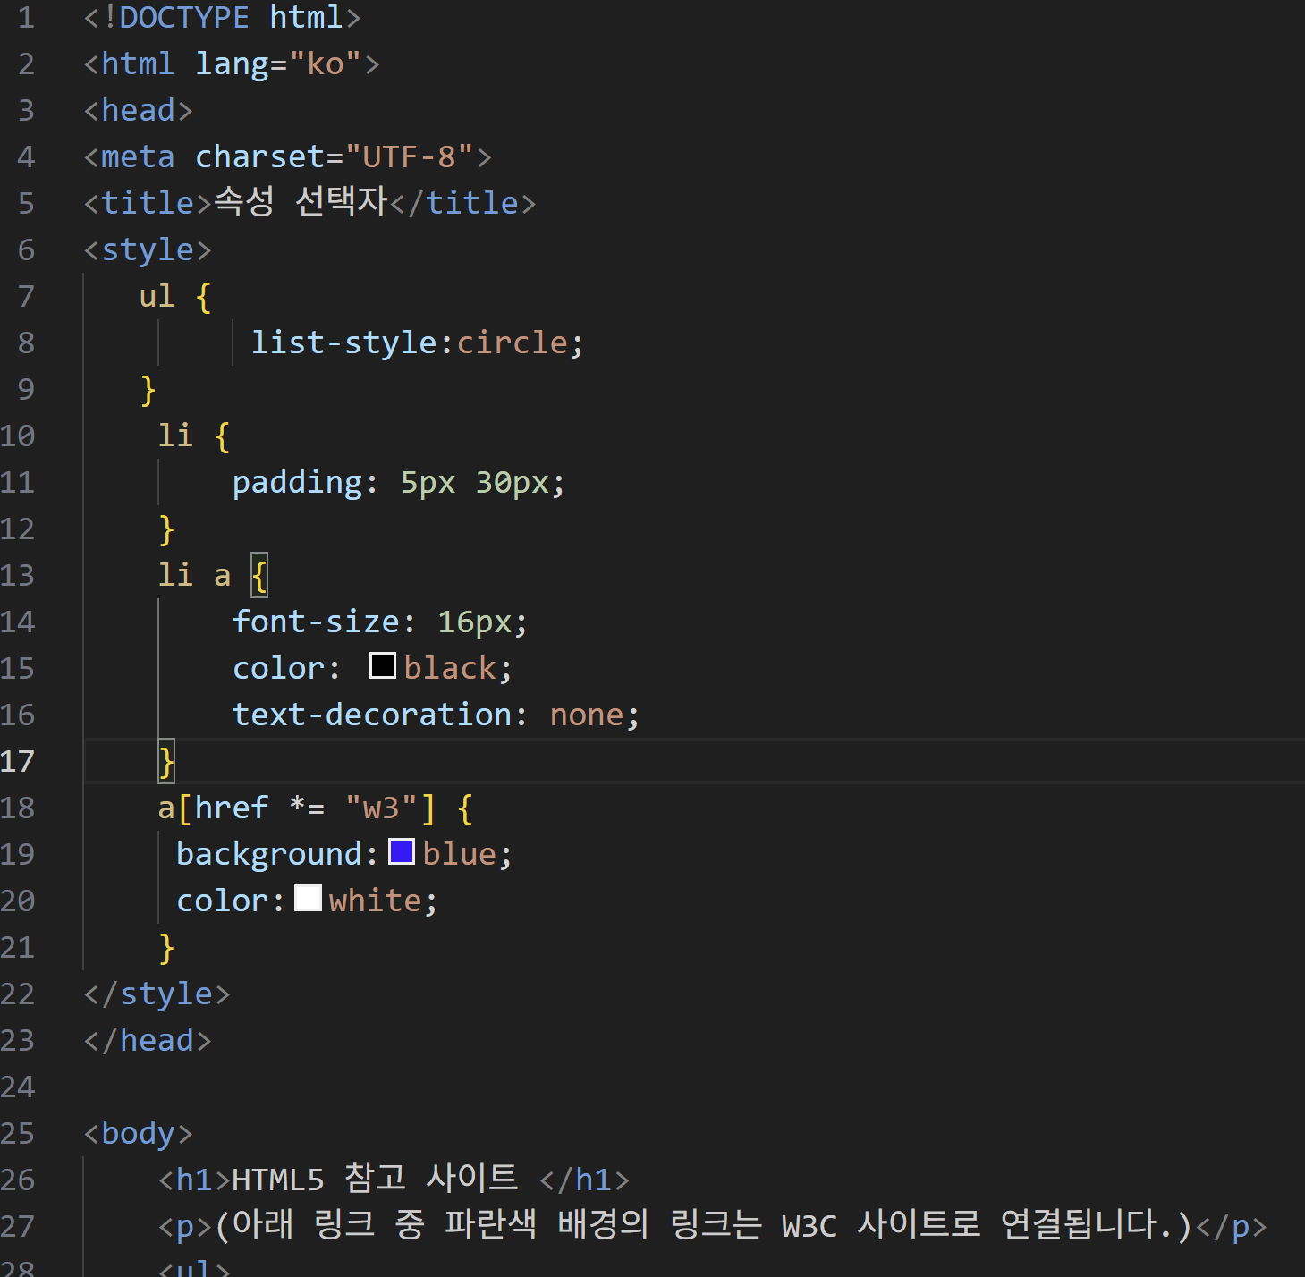Click the background property
The width and height of the screenshot is (1305, 1277).
coord(270,854)
